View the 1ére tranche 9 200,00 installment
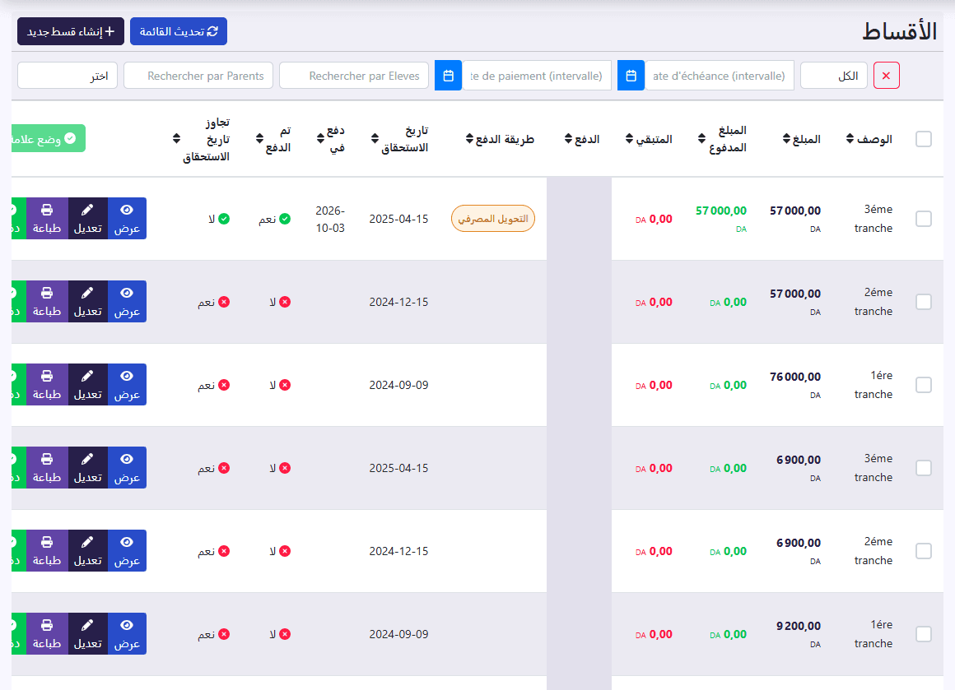 click(127, 633)
